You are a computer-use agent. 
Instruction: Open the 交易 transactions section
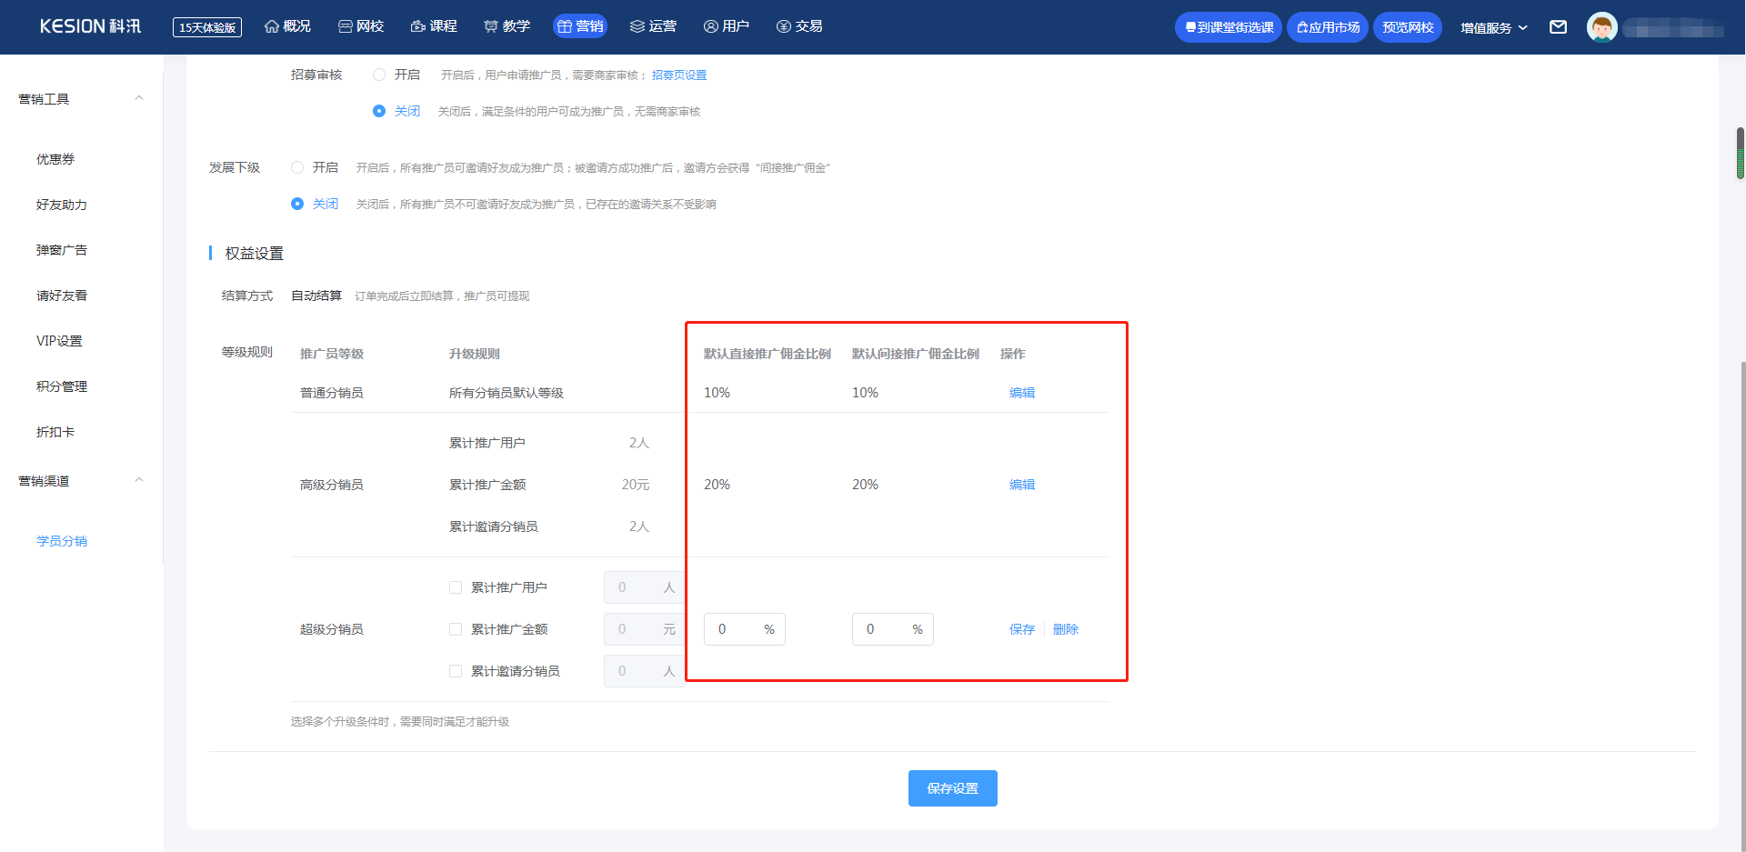coord(799,26)
